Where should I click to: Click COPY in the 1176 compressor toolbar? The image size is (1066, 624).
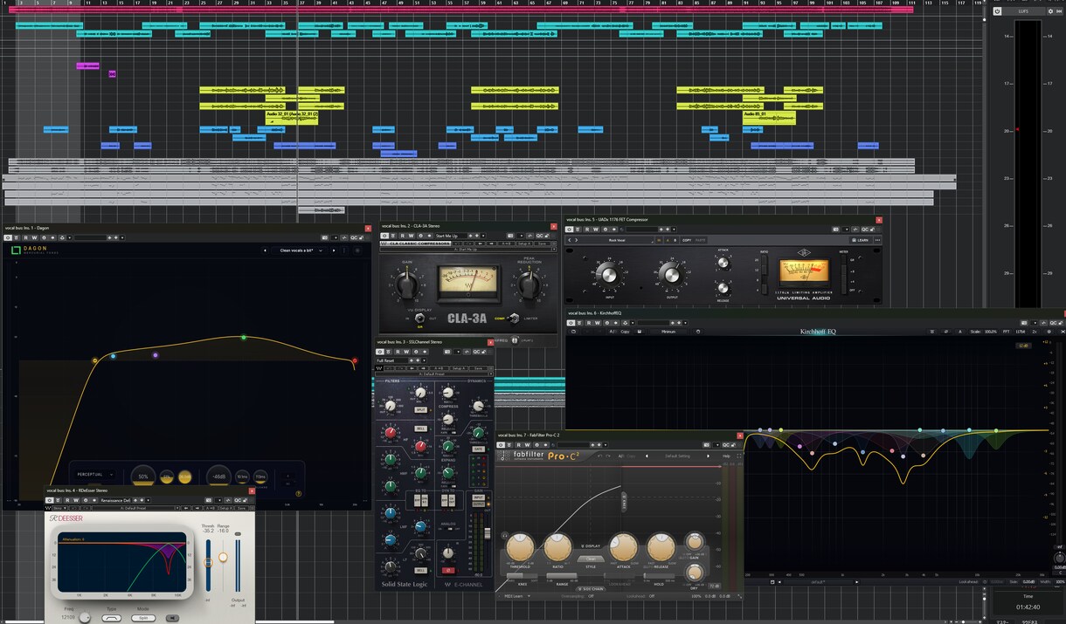(x=687, y=240)
